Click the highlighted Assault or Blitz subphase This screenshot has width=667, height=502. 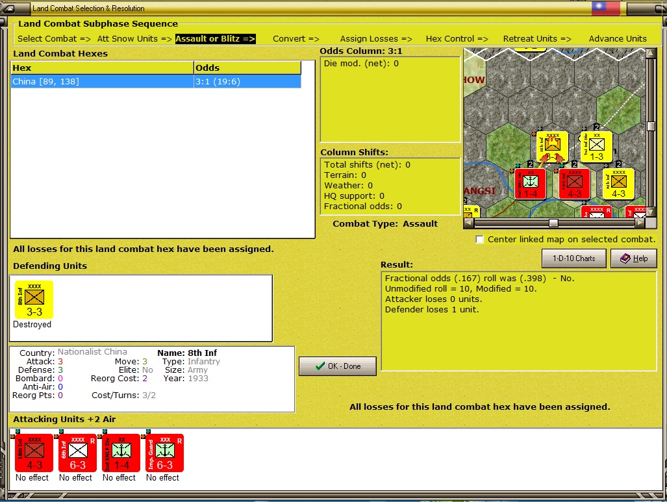click(x=215, y=39)
